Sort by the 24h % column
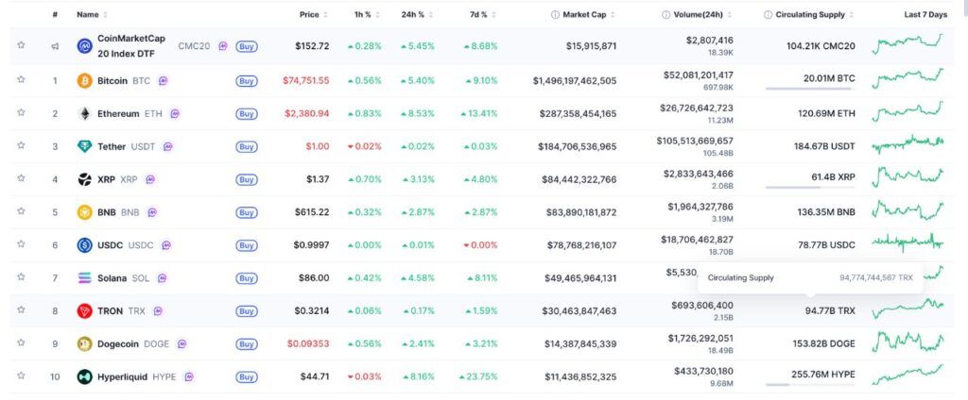Viewport: 968px width, 400px height. pos(413,15)
